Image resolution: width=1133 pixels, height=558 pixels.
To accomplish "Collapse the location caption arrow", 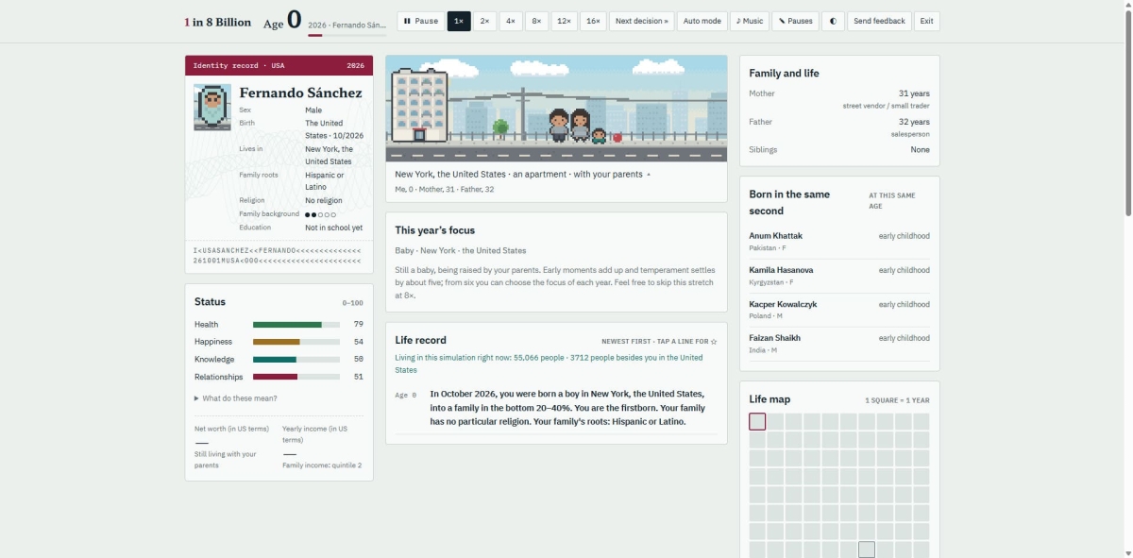I will [x=648, y=175].
